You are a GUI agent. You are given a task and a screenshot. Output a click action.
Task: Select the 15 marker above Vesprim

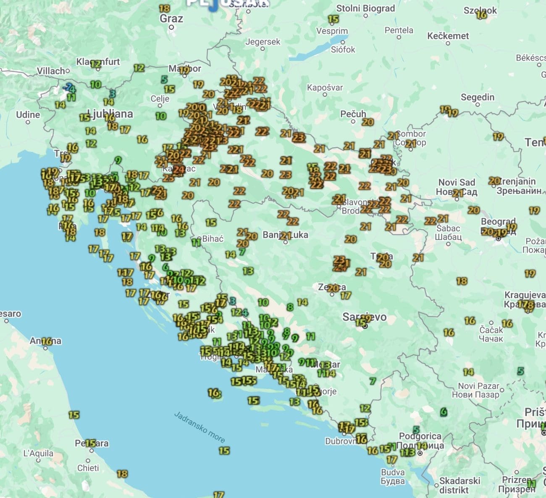333,19
